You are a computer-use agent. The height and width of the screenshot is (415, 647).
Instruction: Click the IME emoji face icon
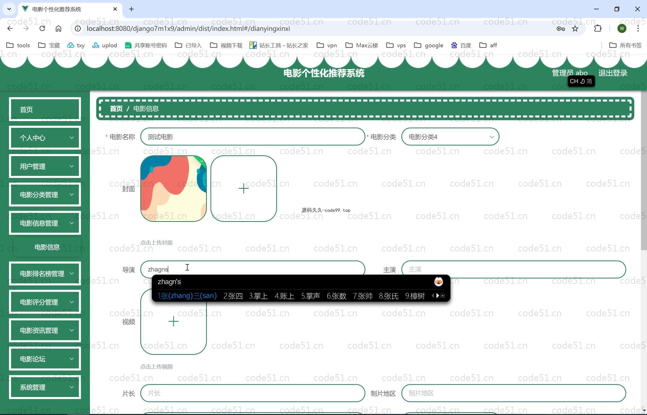pyautogui.click(x=438, y=282)
